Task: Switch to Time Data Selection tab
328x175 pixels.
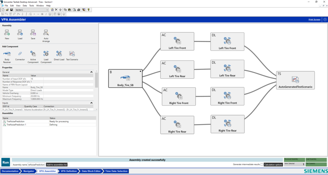Action: tap(116, 171)
